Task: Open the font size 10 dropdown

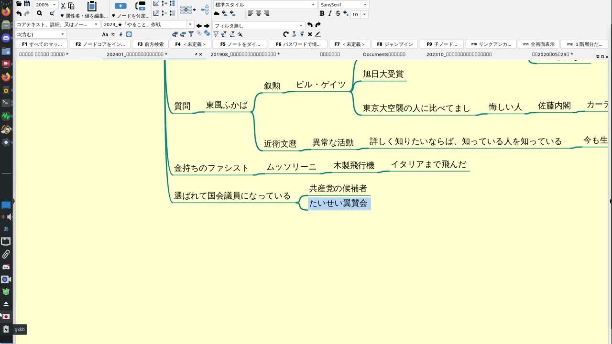Action: pyautogui.click(x=365, y=15)
